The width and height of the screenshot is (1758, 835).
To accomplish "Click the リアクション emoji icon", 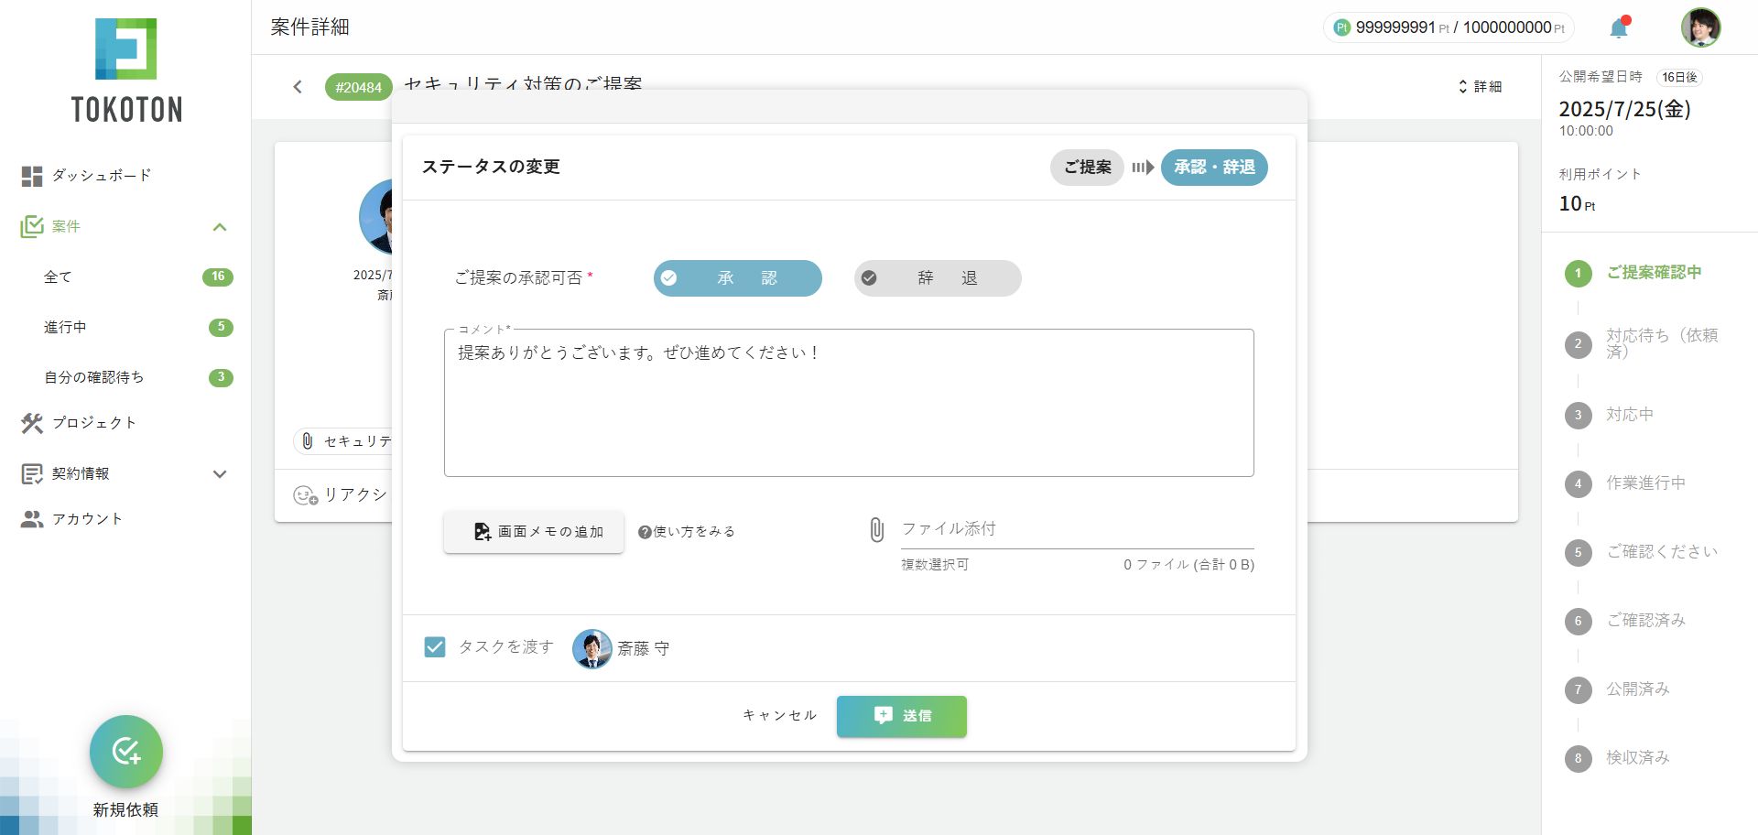I will click(x=305, y=495).
